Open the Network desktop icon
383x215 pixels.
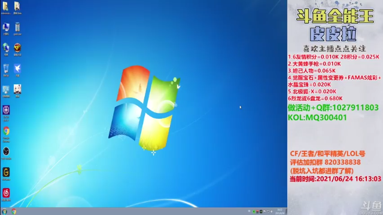[5, 50]
